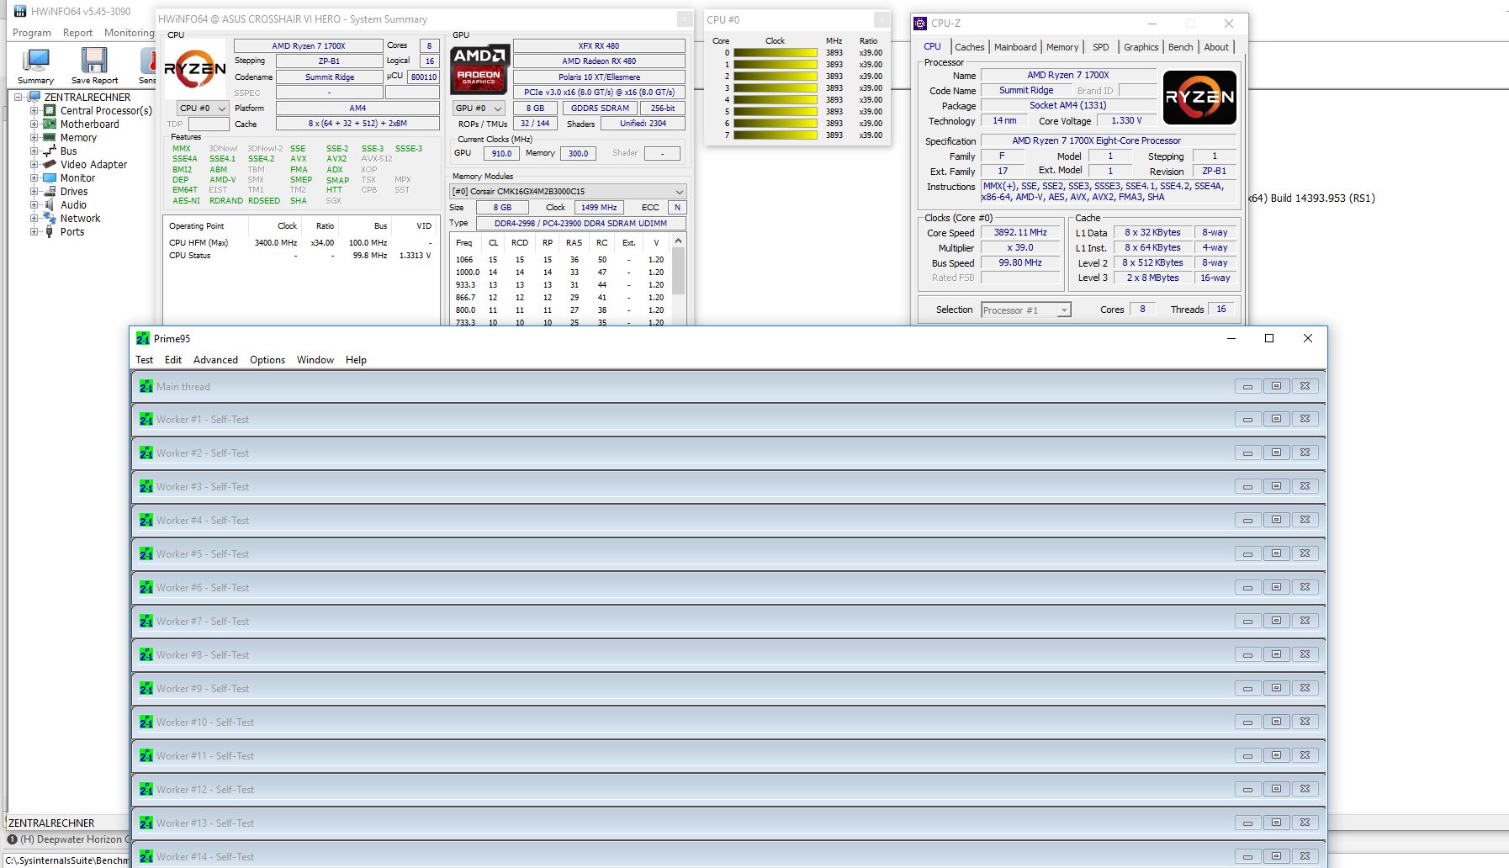Click the Worker #1 Self-Test icon
The image size is (1509, 868).
pyautogui.click(x=146, y=419)
